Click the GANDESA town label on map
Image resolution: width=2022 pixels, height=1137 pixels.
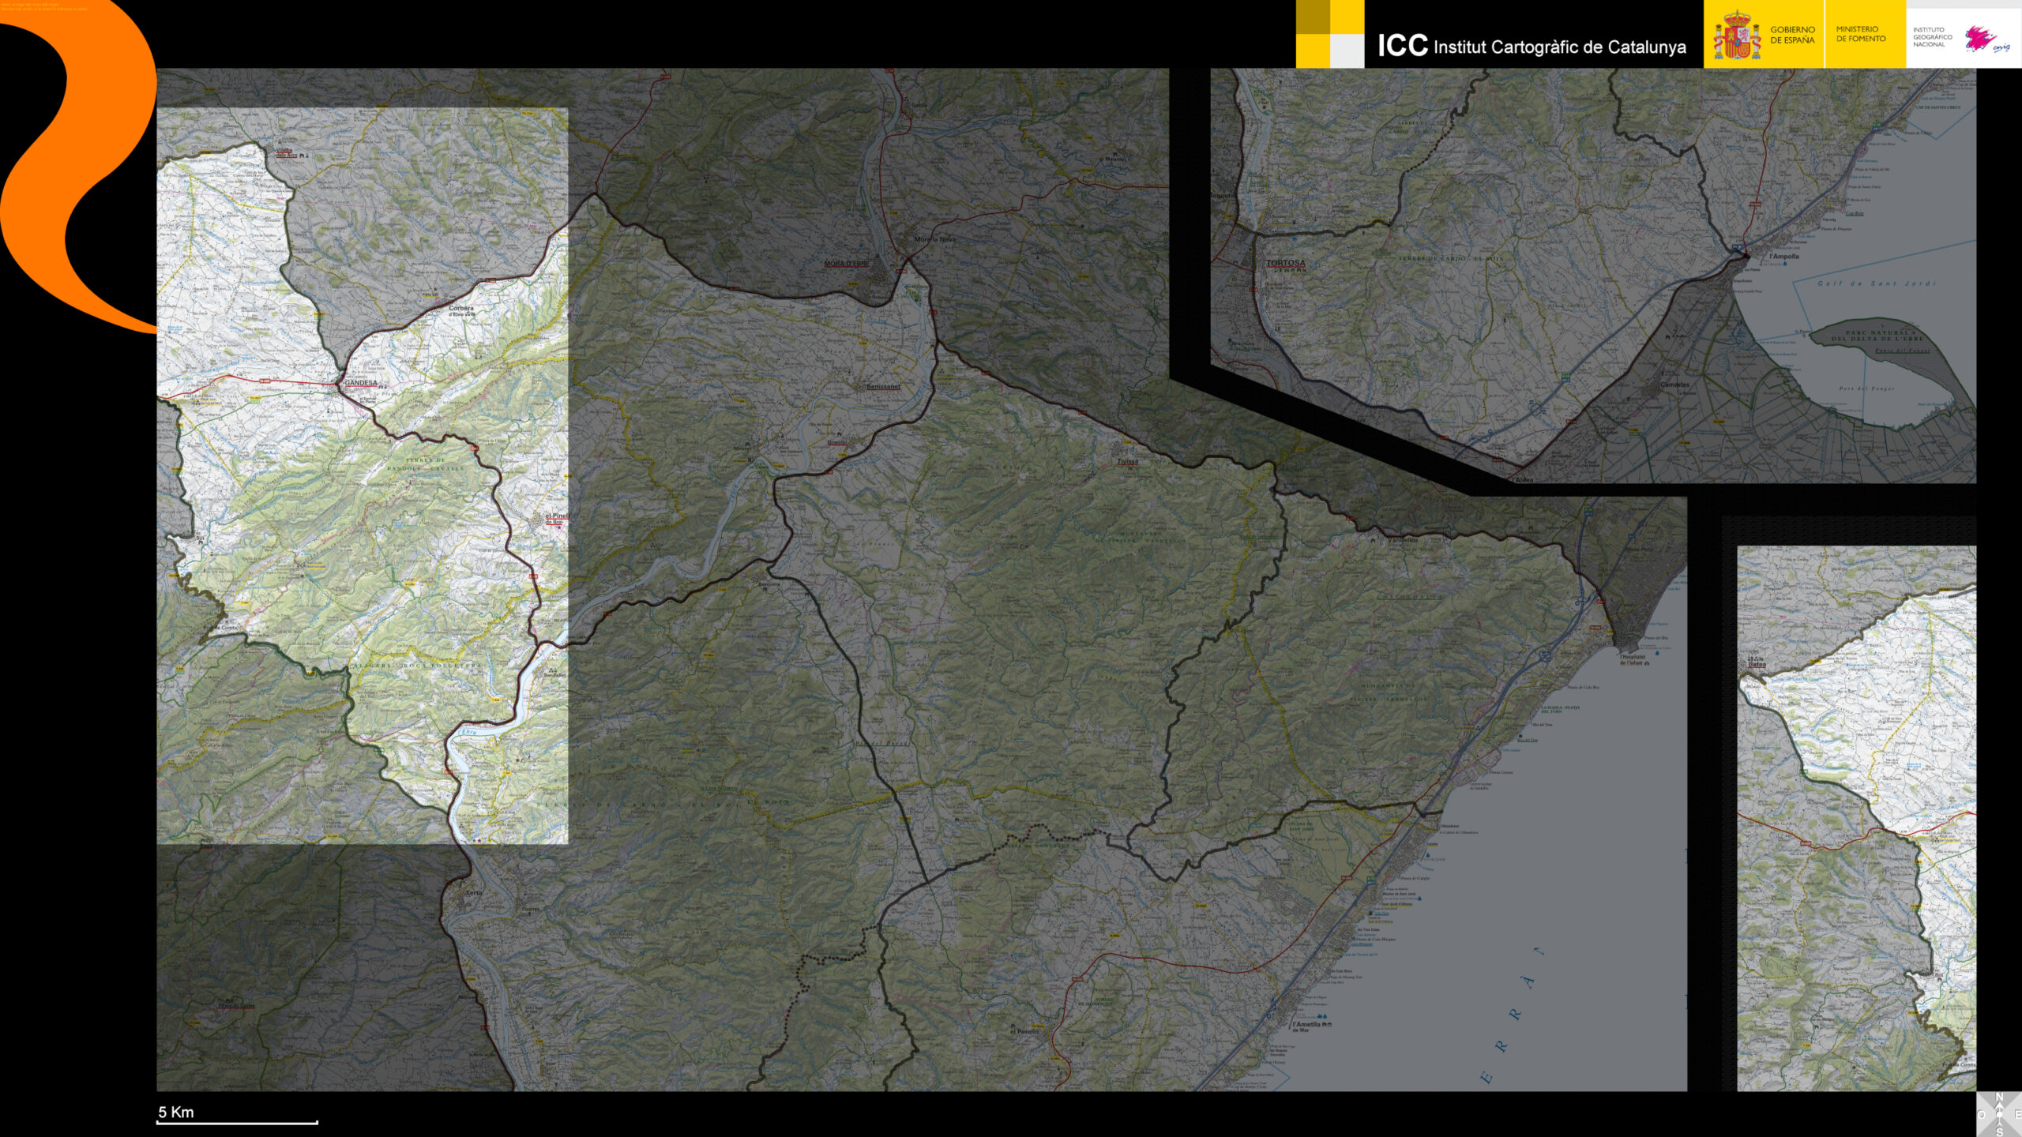[361, 383]
